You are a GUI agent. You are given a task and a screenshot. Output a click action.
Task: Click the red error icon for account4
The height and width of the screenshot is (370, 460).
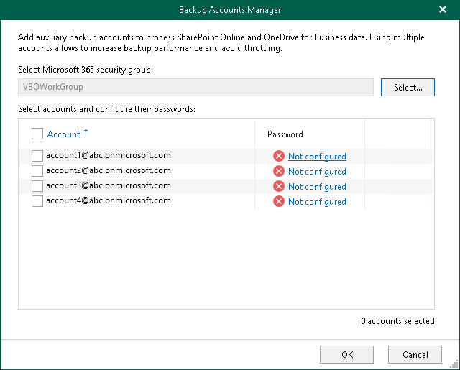pos(279,202)
